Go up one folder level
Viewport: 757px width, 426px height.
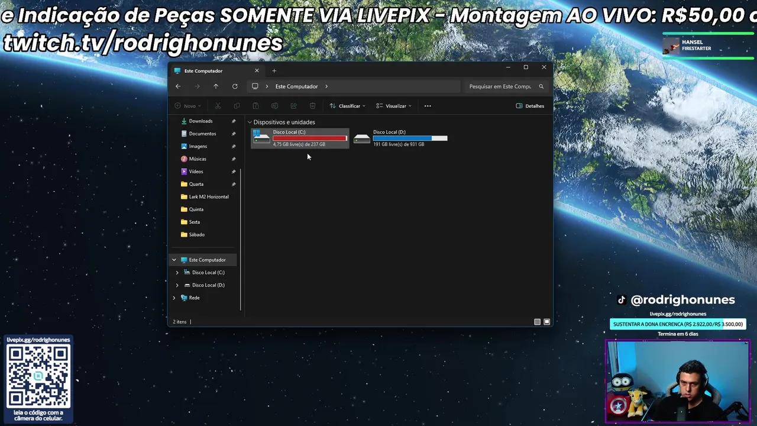[x=216, y=86]
